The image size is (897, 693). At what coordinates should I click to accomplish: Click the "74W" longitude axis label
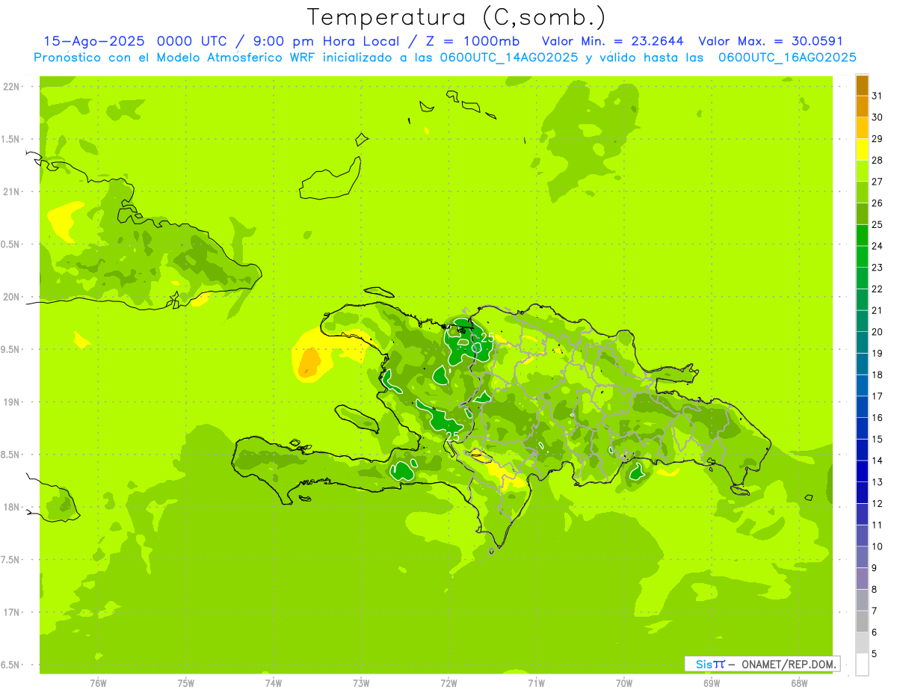274,683
